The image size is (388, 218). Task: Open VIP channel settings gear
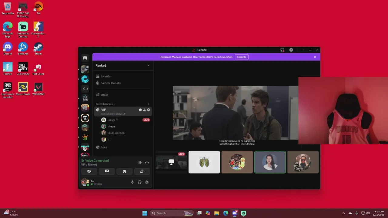click(x=149, y=110)
